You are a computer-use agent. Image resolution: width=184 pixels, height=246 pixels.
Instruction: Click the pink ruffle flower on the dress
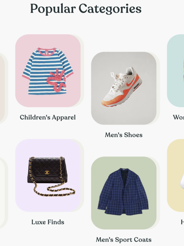coord(57,80)
